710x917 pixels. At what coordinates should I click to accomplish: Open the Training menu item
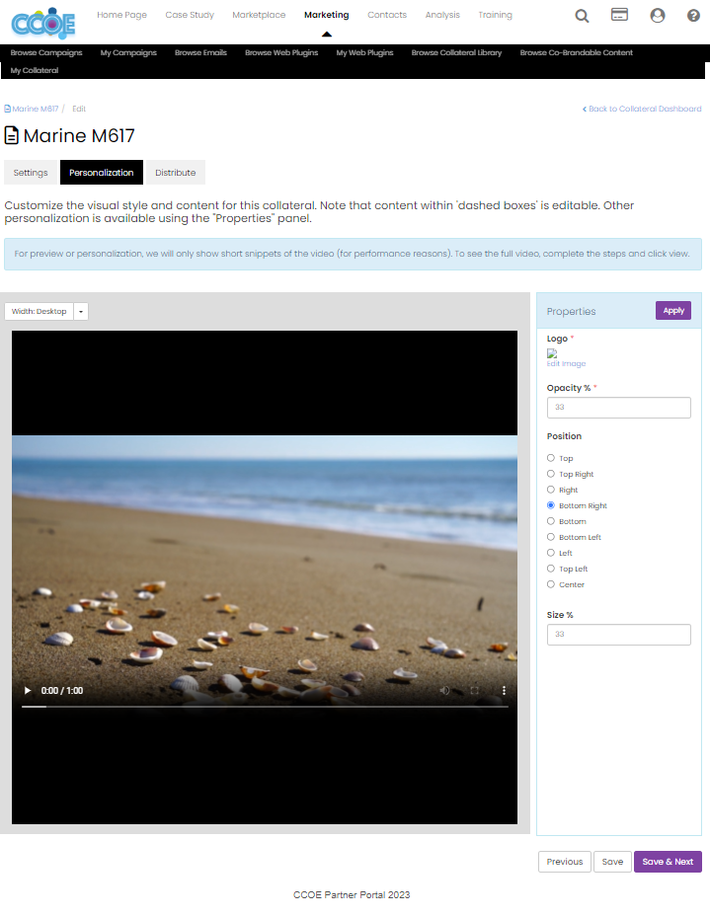click(x=496, y=15)
